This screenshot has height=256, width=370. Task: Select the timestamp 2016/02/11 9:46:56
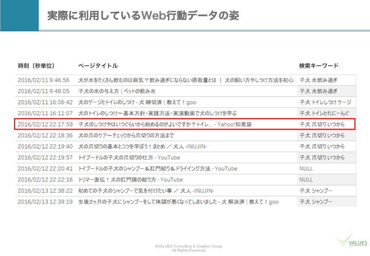pos(43,80)
